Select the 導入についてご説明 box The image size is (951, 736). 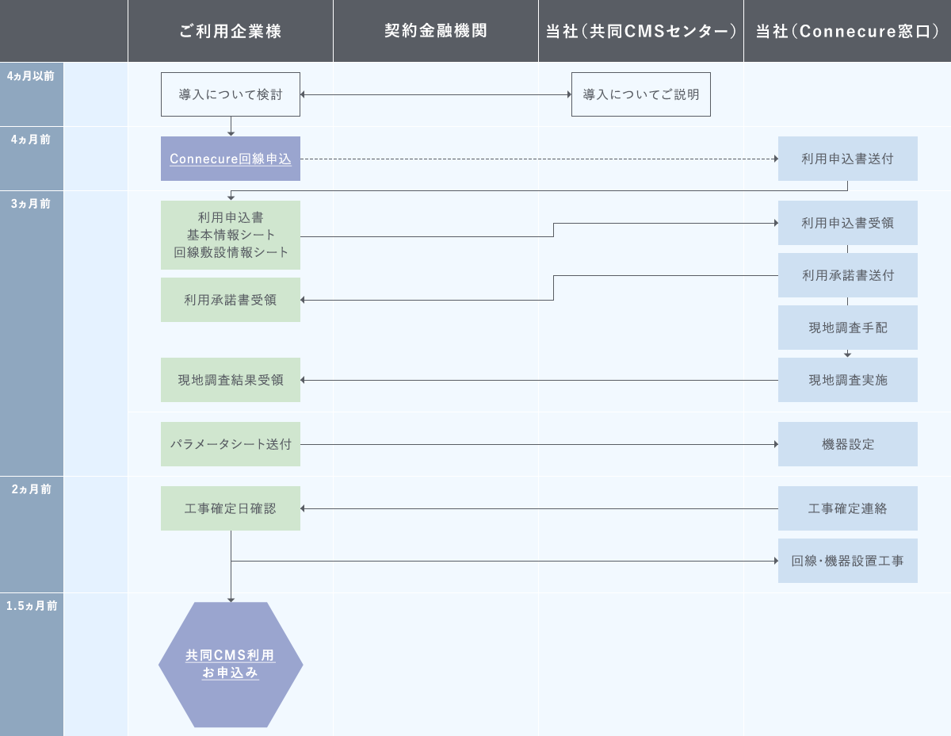click(x=640, y=94)
